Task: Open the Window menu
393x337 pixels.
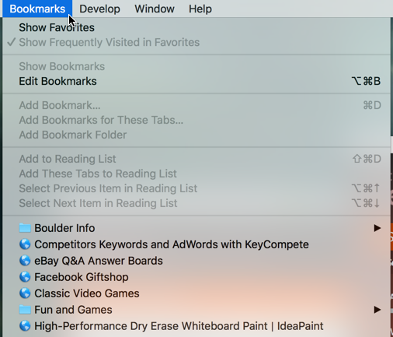Action: pos(155,9)
